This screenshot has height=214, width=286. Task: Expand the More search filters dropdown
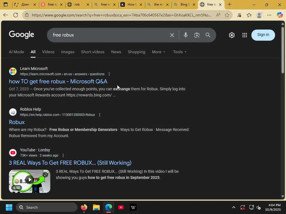pos(159,52)
